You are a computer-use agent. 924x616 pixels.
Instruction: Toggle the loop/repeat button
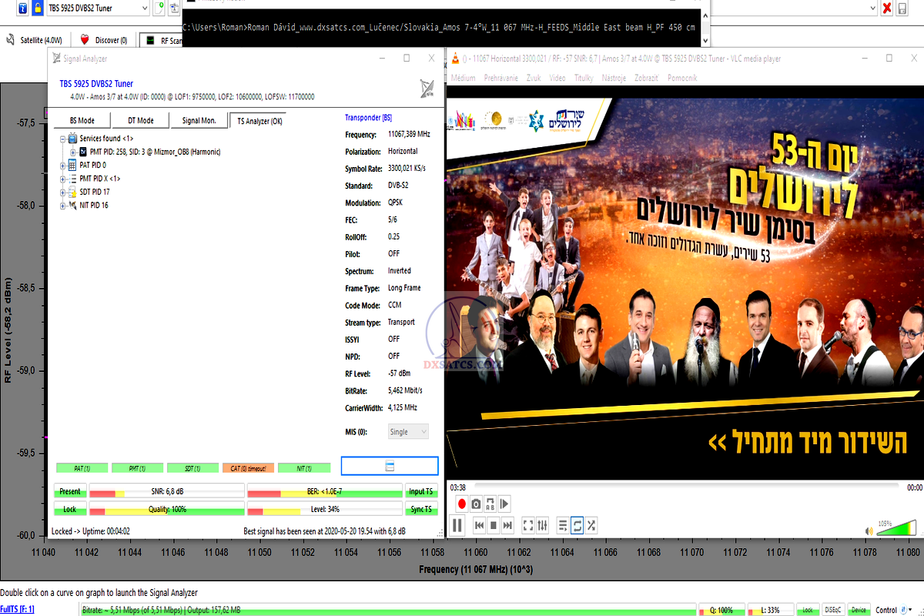coord(577,525)
